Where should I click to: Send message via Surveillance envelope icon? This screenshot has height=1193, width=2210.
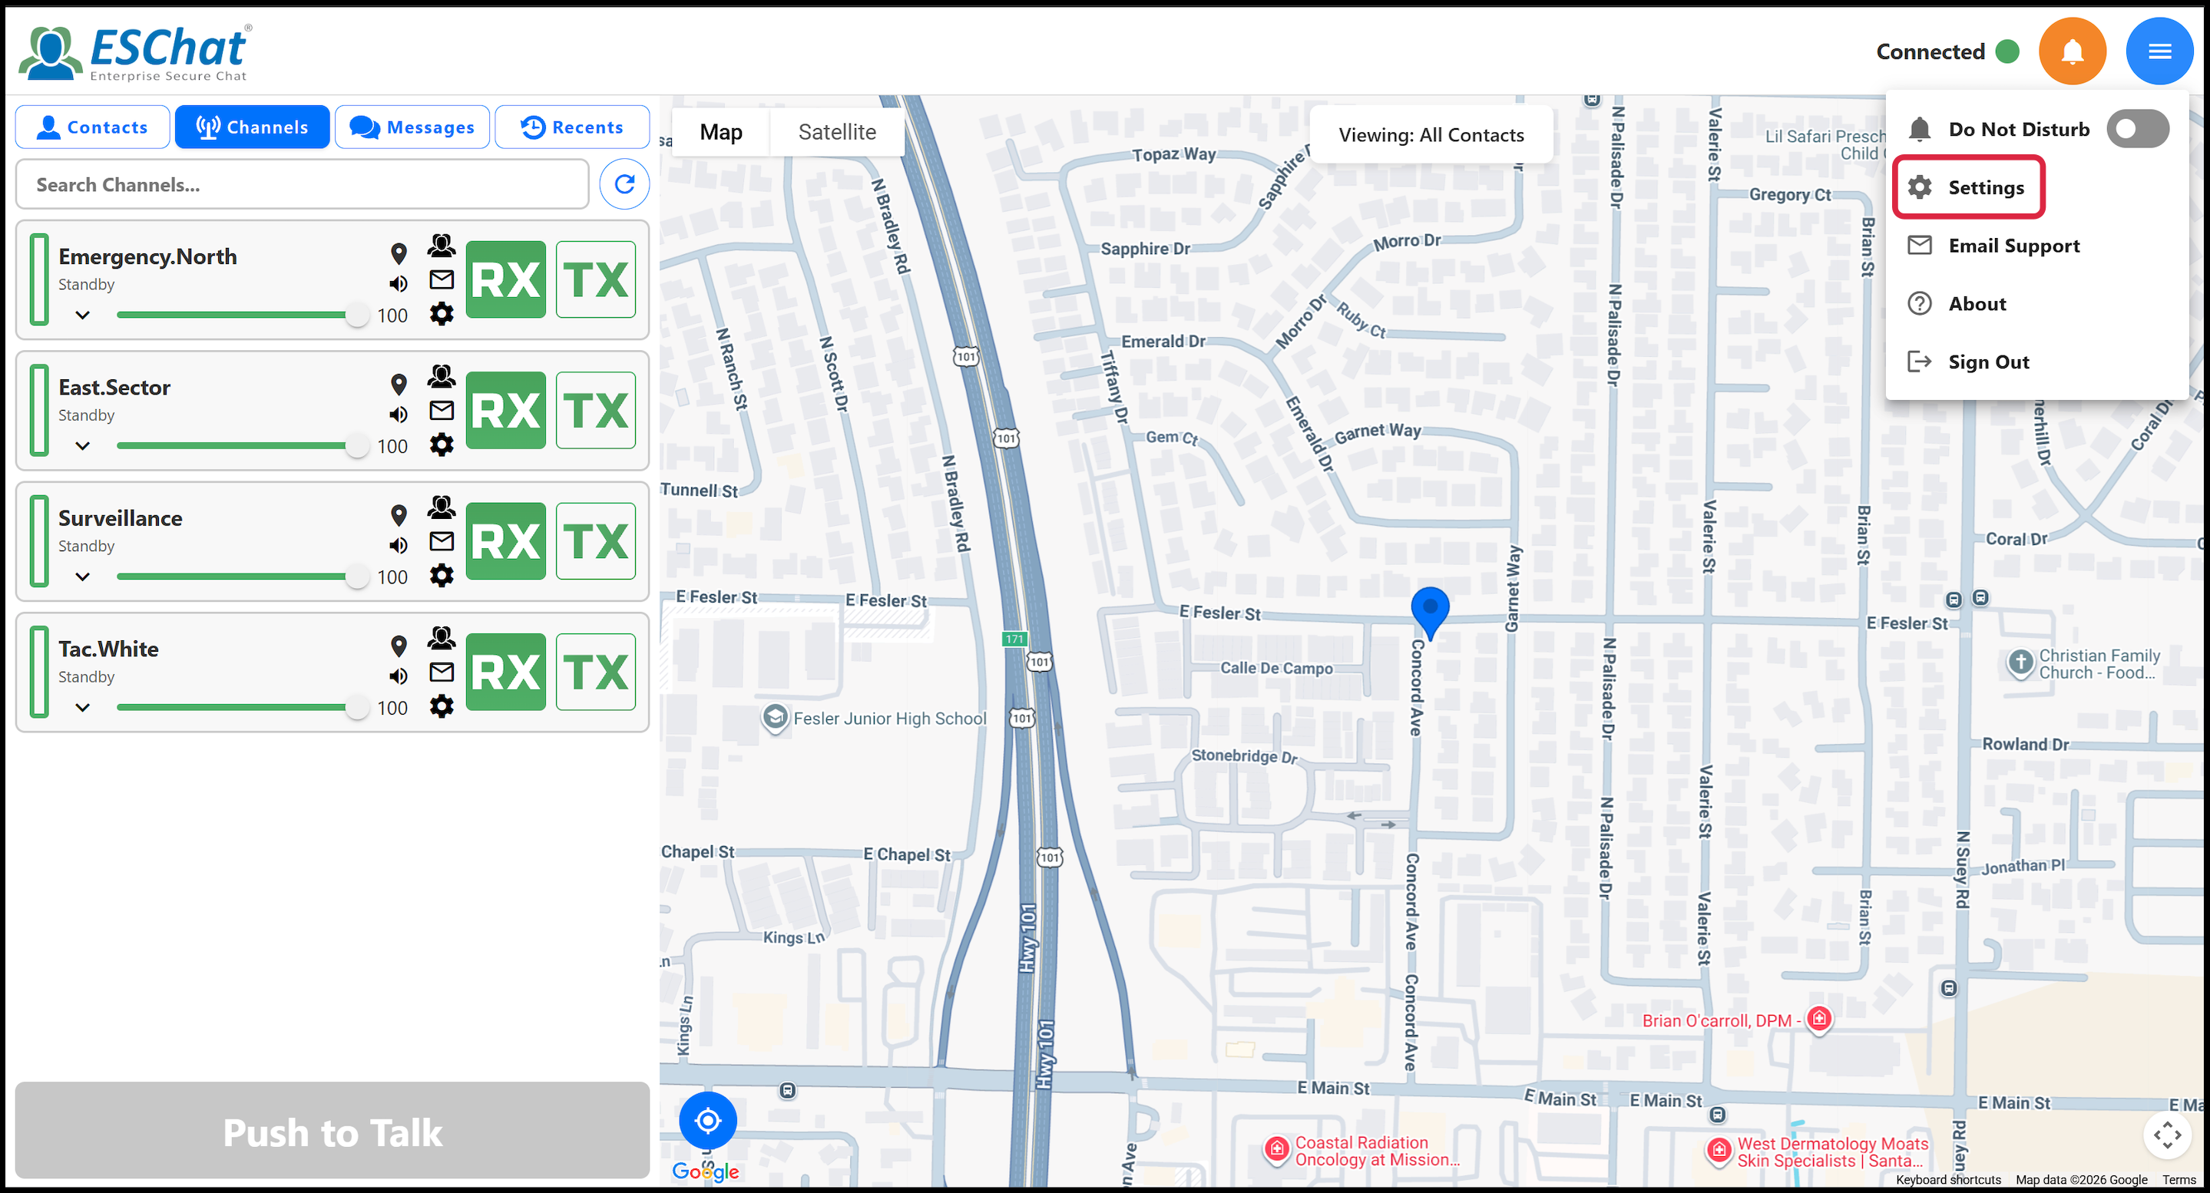pos(441,541)
